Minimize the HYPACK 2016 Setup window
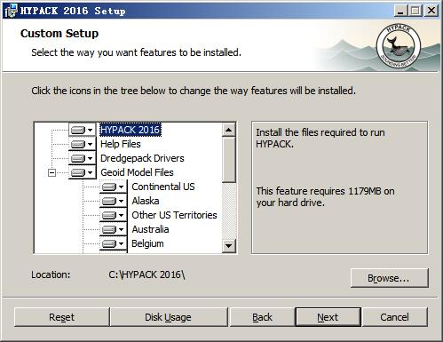Image resolution: width=443 pixels, height=342 pixels. (x=400, y=11)
